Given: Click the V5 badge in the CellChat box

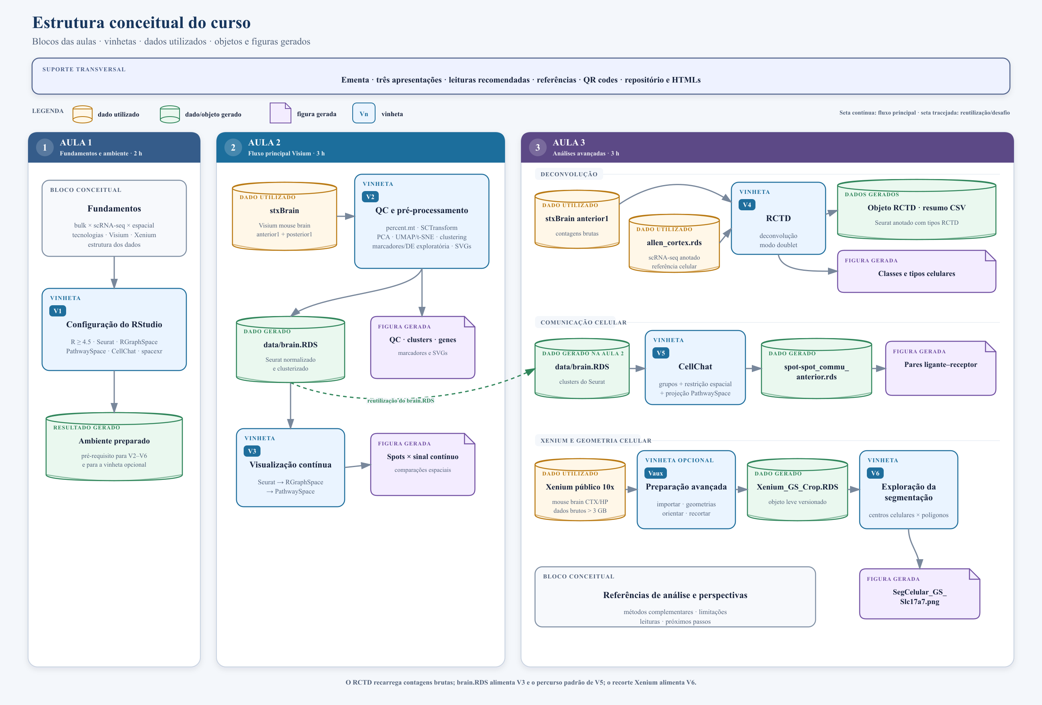Looking at the screenshot, I should point(660,353).
